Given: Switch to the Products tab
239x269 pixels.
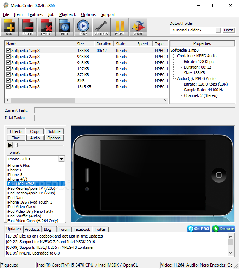Looking at the screenshot, I should click(32, 229).
